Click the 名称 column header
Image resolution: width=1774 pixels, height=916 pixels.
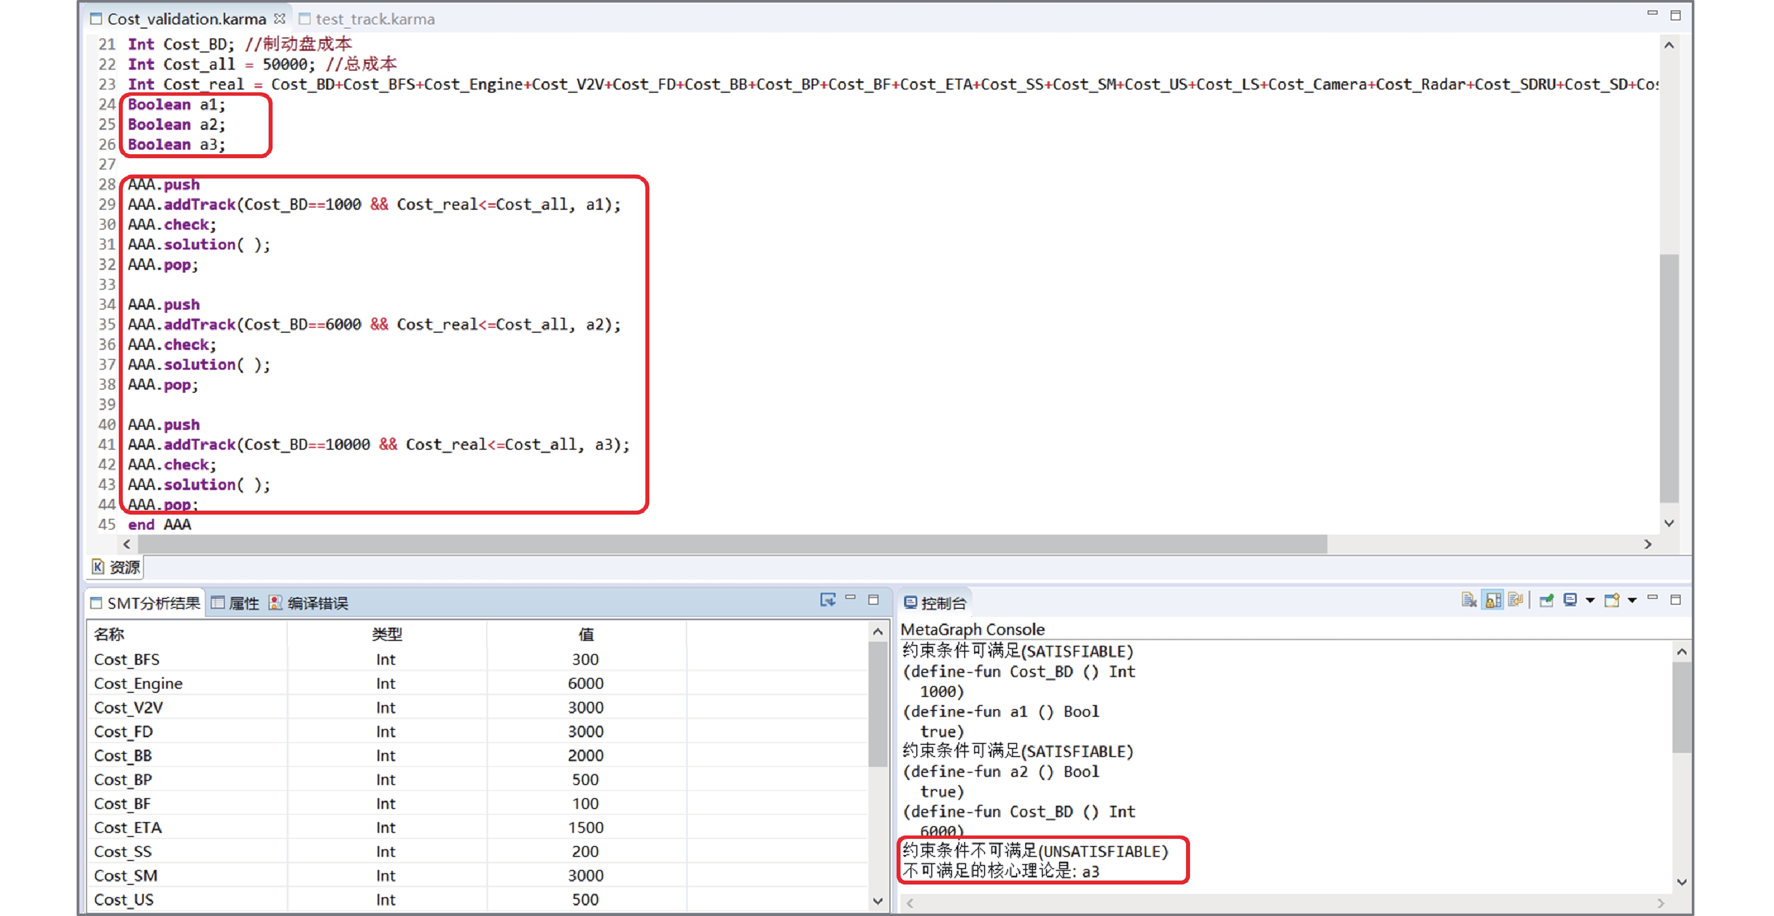coord(109,634)
